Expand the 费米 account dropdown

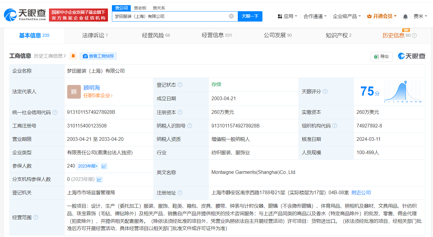click(422, 16)
